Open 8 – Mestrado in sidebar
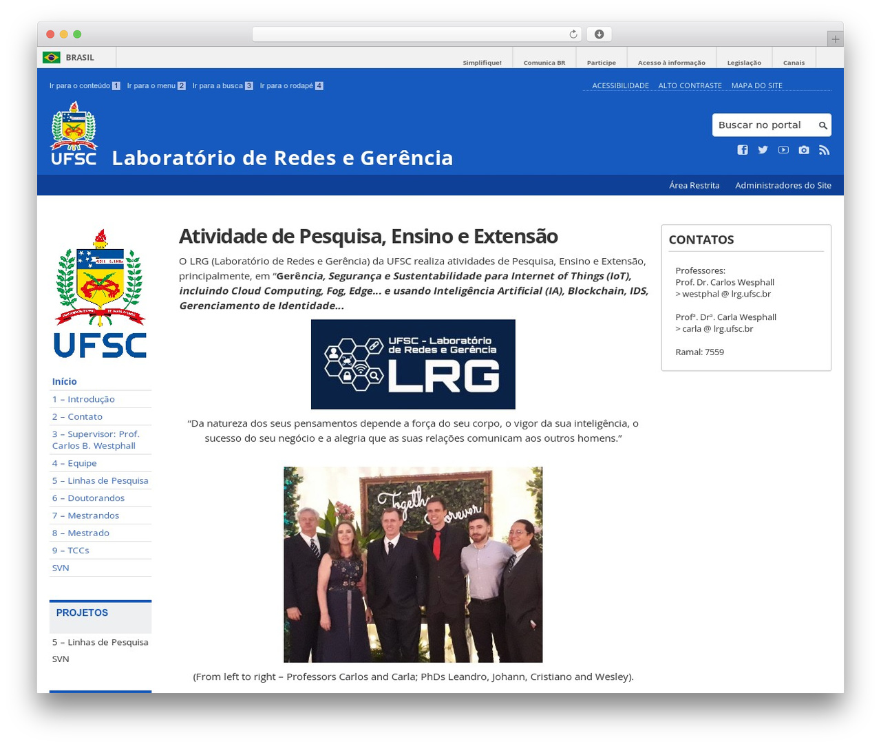This screenshot has width=881, height=746. coord(81,533)
